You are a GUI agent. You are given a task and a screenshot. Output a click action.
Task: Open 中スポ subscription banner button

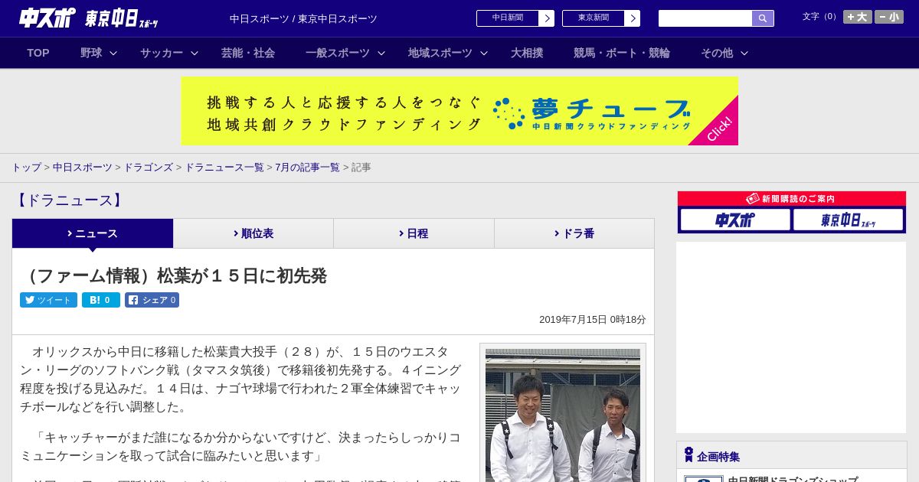(x=735, y=220)
